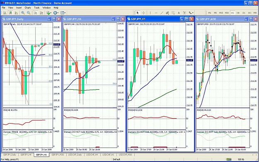Minimize the GBPJPY,H4 chart window
Image resolution: width=259 pixels, height=162 pixels.
113,19
